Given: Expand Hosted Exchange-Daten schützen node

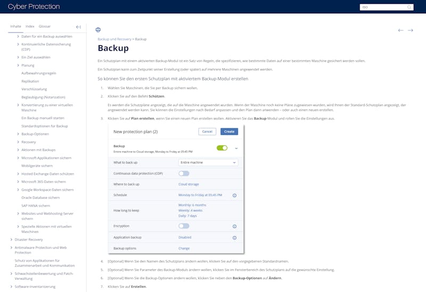Looking at the screenshot, I should coord(18,174).
